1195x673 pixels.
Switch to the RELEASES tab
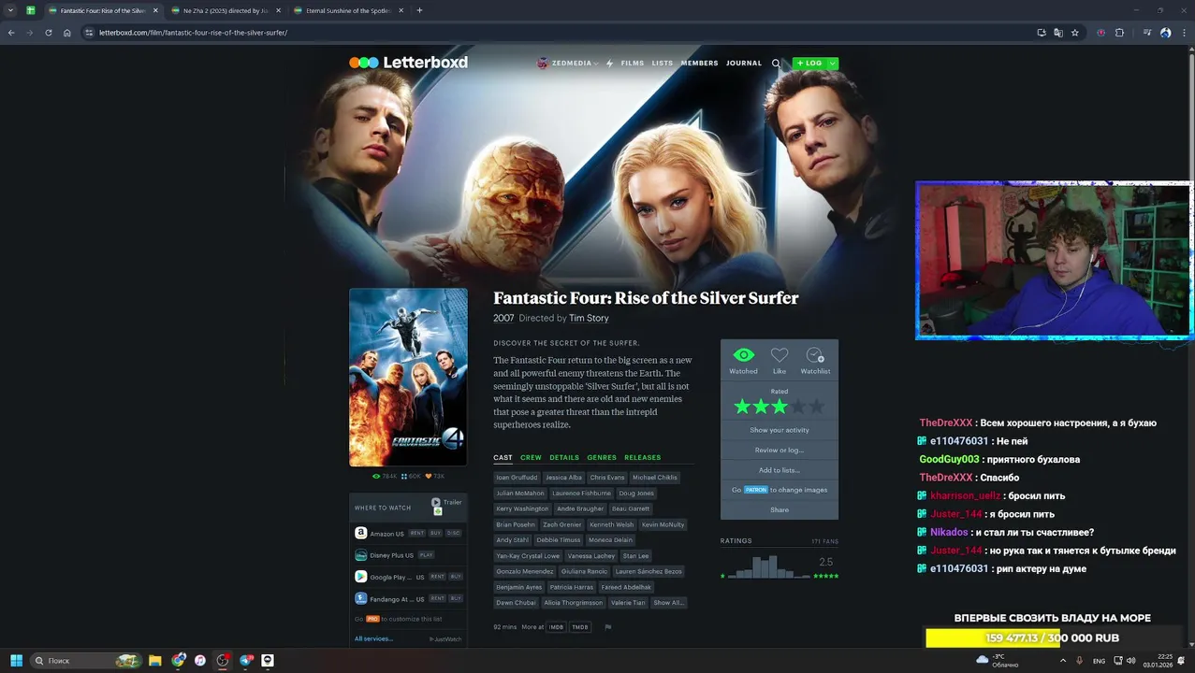click(x=643, y=457)
